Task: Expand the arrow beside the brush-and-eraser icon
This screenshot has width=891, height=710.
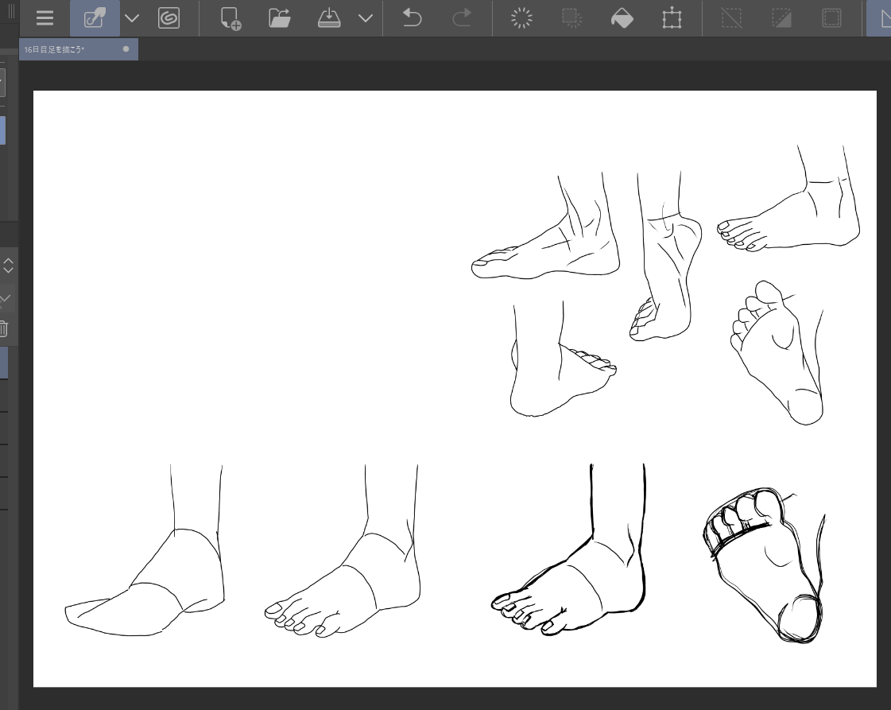Action: coord(132,18)
